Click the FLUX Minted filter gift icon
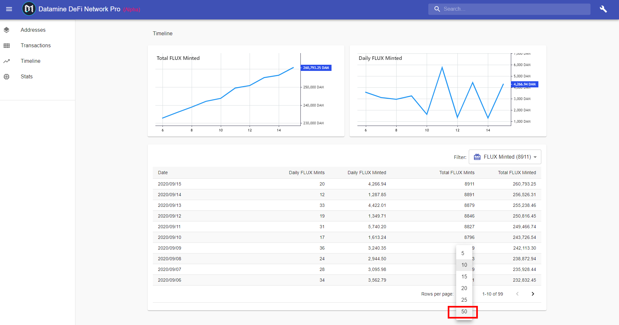The image size is (619, 325). (477, 157)
